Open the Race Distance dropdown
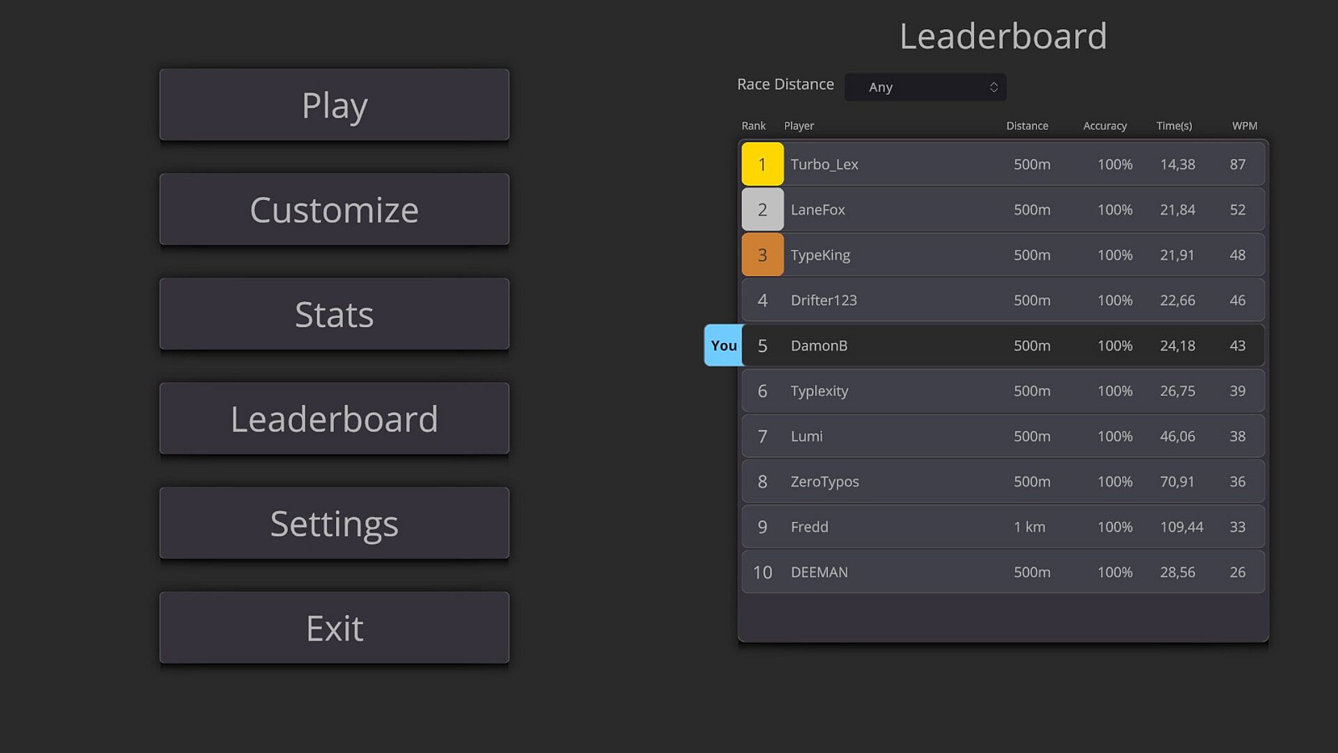 tap(925, 87)
